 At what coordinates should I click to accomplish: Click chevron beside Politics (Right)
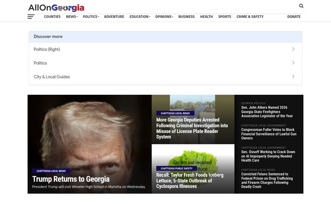(293, 49)
